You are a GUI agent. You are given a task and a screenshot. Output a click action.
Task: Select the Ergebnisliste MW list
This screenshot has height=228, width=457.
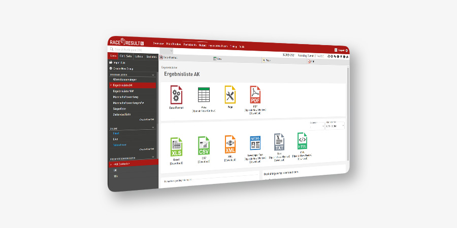point(123,91)
